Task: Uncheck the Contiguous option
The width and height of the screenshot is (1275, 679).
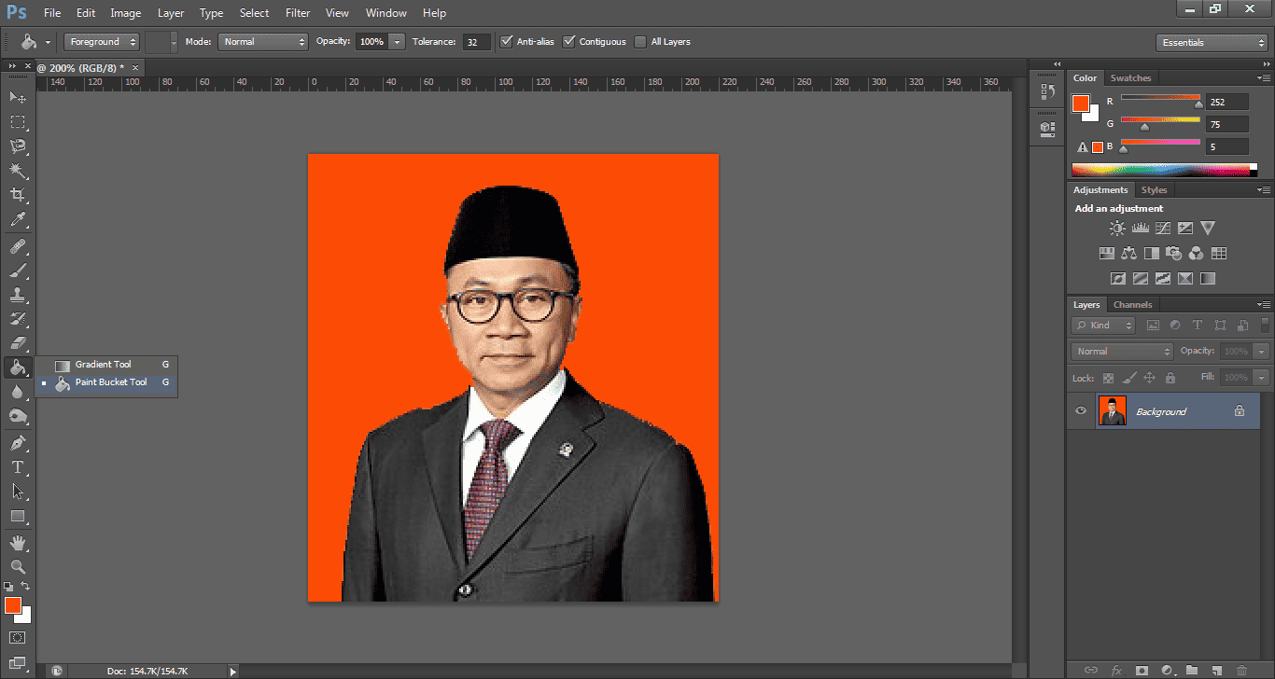Action: pyautogui.click(x=569, y=42)
